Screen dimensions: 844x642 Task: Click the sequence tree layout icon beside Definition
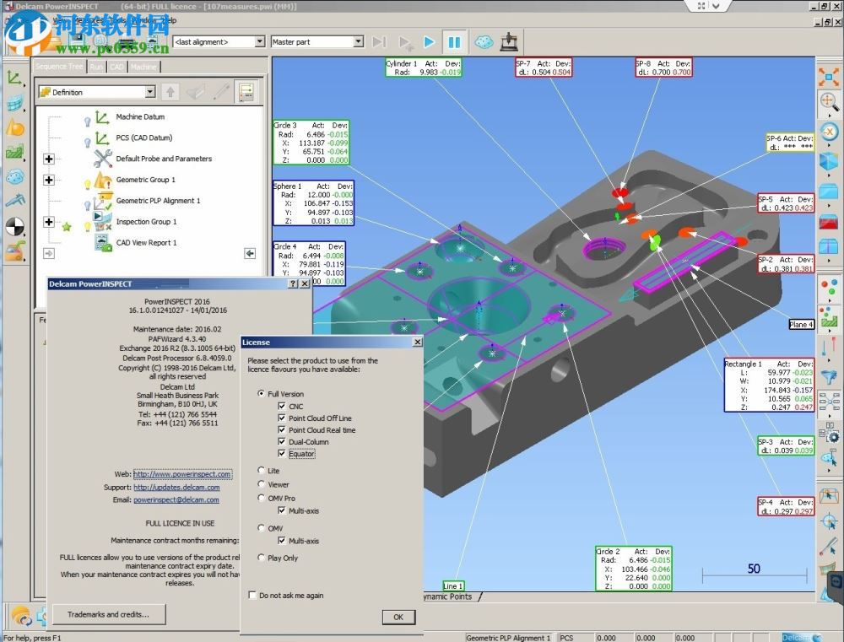(246, 92)
